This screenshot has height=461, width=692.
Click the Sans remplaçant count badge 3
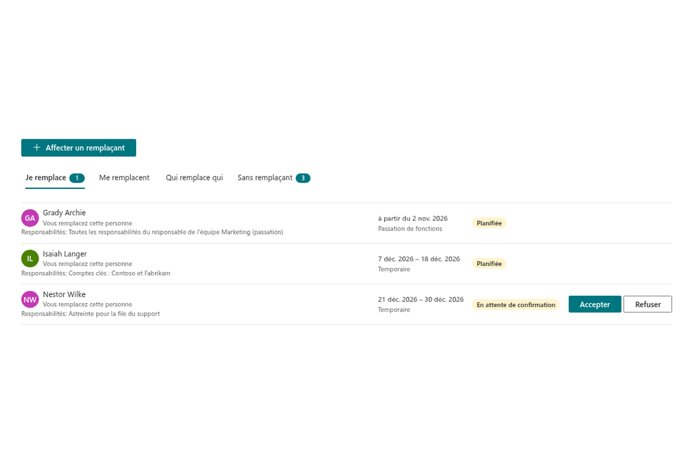click(x=303, y=178)
